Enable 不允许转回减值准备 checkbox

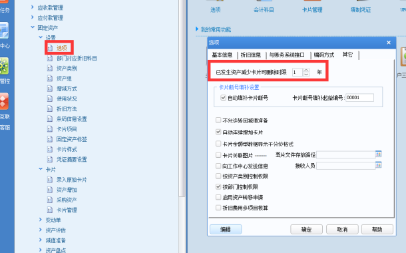click(218, 120)
